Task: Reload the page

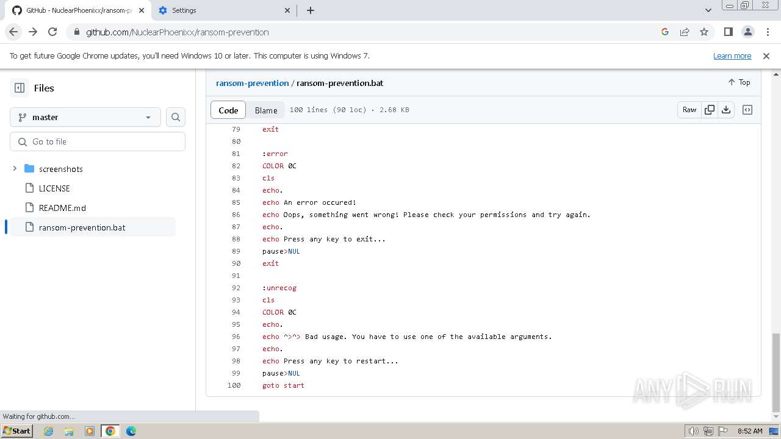Action: click(x=52, y=32)
